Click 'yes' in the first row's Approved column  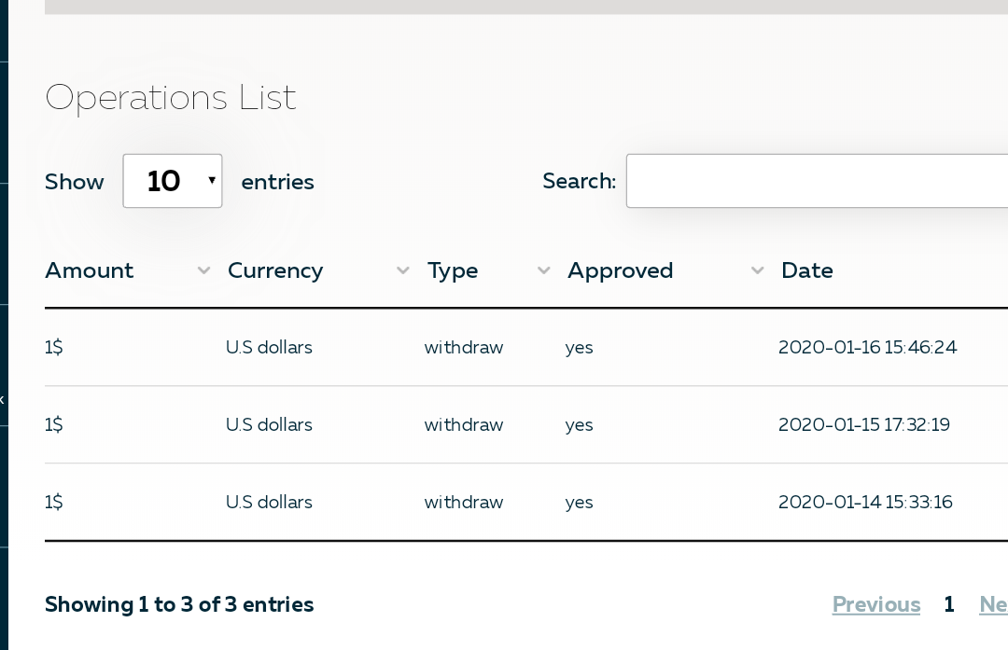580,348
